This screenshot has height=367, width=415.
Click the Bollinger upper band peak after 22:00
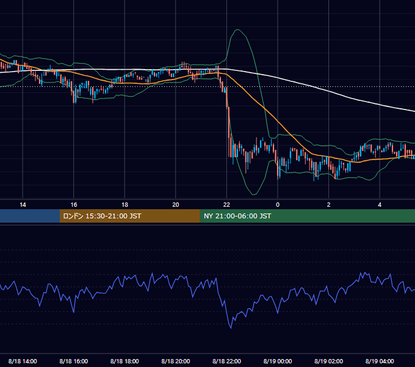point(237,30)
